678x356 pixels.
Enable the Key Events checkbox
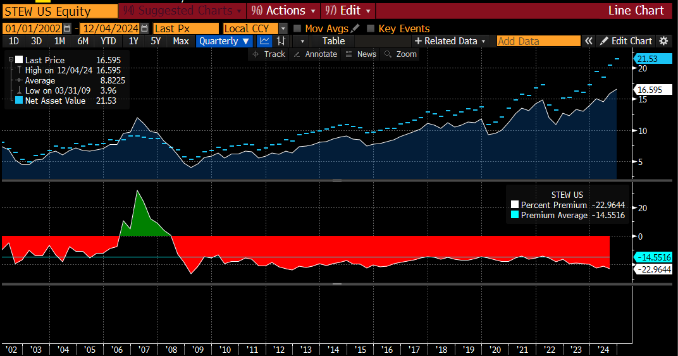point(371,28)
